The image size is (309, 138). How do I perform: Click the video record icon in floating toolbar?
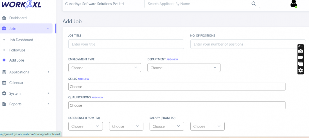tap(300, 57)
